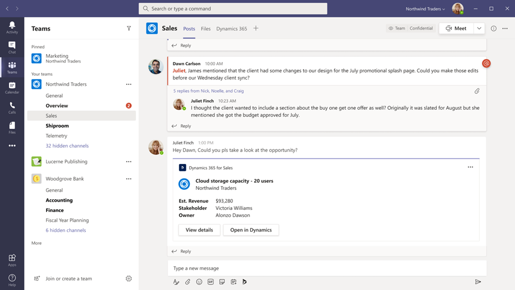The height and width of the screenshot is (290, 515).
Task: Open Help in the left rail
Action: click(x=12, y=280)
